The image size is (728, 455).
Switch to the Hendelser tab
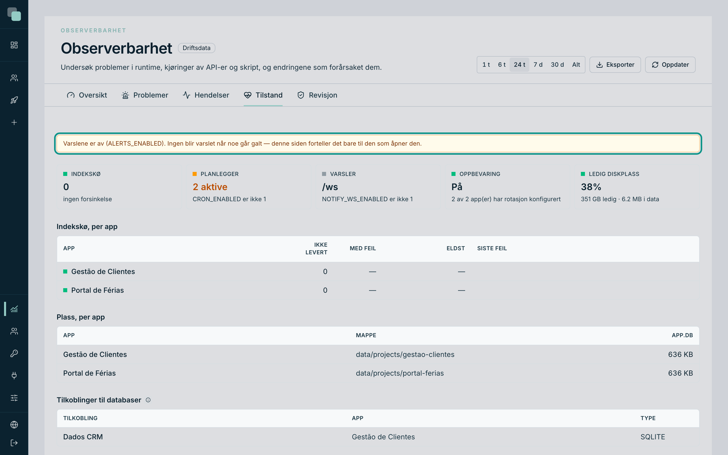pos(206,95)
